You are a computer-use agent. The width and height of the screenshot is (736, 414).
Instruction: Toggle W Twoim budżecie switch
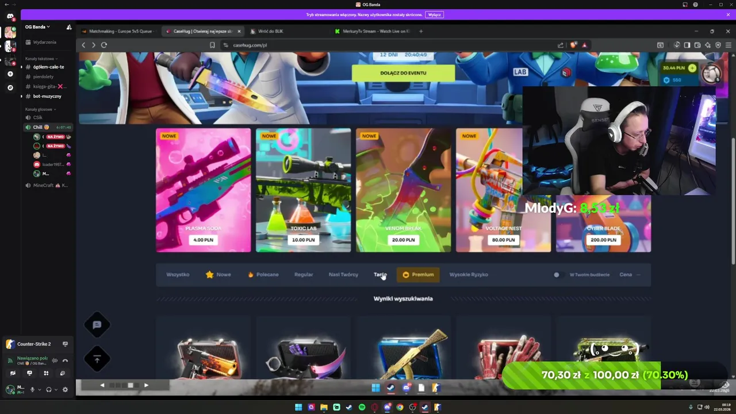click(x=558, y=274)
